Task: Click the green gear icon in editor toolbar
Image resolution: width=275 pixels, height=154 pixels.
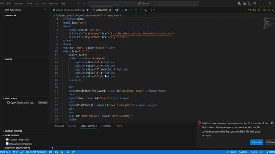Action: pyautogui.click(x=259, y=10)
